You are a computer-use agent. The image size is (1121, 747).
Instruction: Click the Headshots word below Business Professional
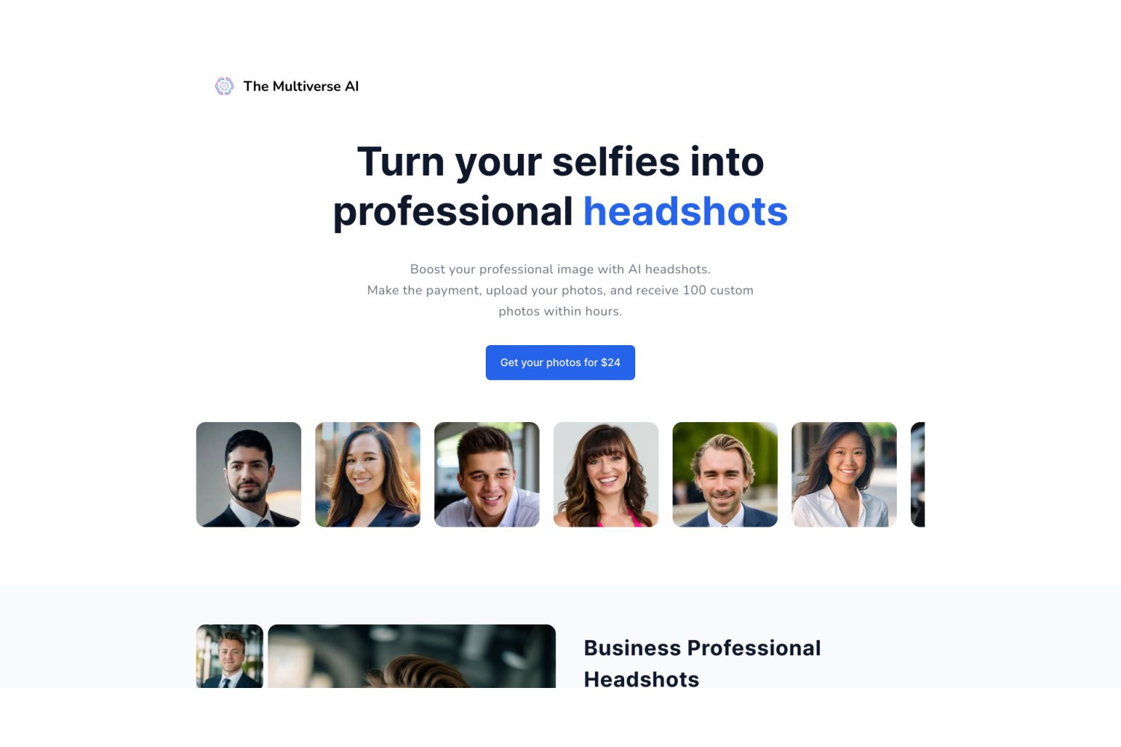point(641,679)
